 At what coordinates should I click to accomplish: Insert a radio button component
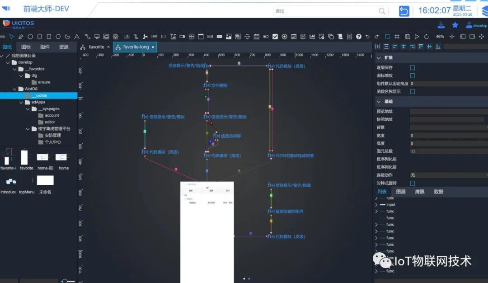pos(285,37)
